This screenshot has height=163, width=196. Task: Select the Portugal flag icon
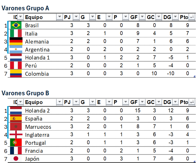(x=16, y=143)
